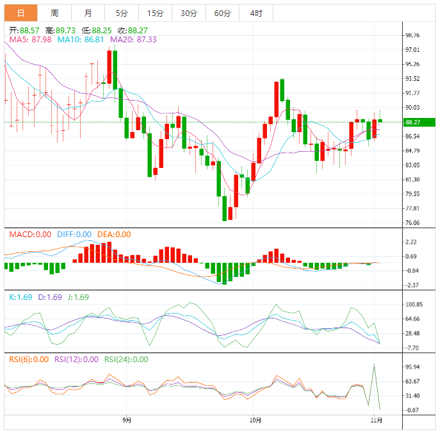Click the DEA:0.00 indicator label
The image size is (436, 432).
[114, 235]
